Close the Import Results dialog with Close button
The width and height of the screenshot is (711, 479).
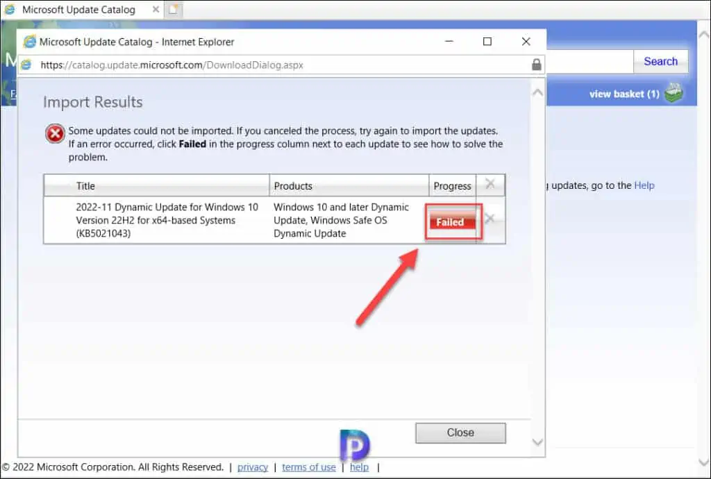(460, 432)
